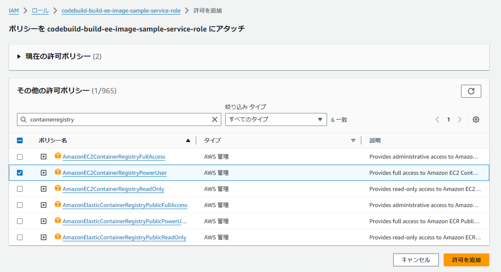Go to next page arrow
501x272 pixels.
[460, 120]
